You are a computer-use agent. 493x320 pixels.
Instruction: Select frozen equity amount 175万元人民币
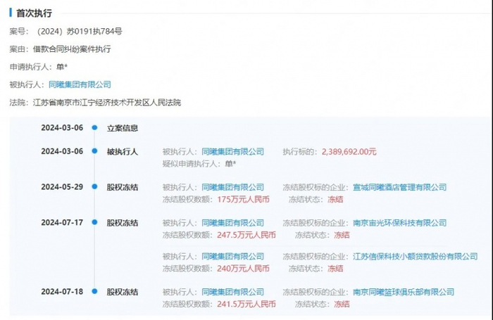(243, 200)
